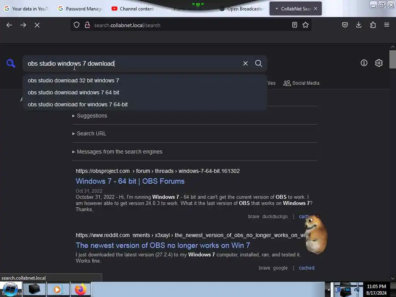
Task: Open Firefox from the taskbar
Action: [x=80, y=289]
